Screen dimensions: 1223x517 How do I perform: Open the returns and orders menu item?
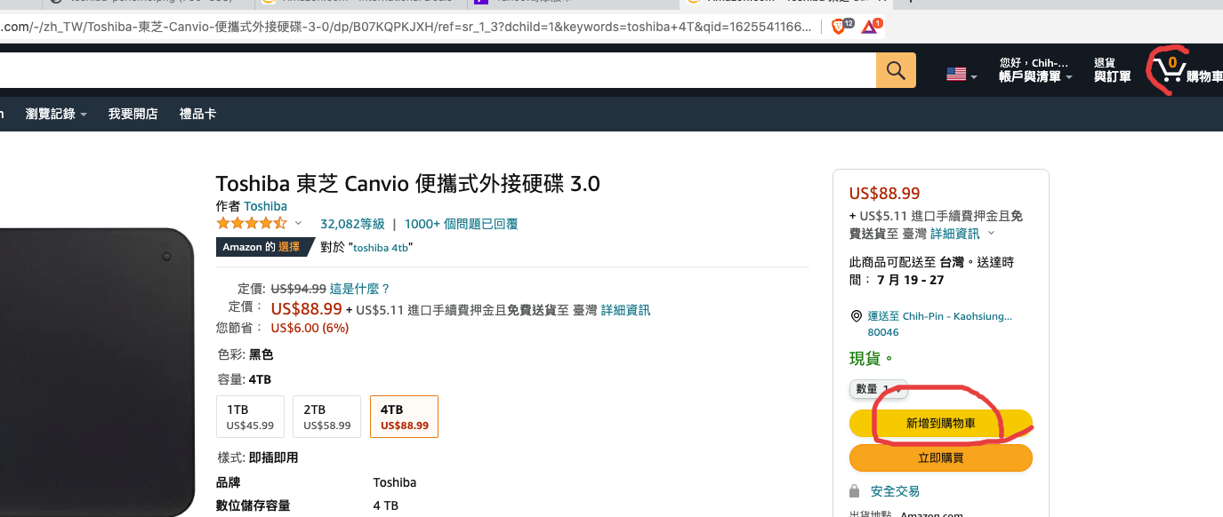pyautogui.click(x=1112, y=70)
